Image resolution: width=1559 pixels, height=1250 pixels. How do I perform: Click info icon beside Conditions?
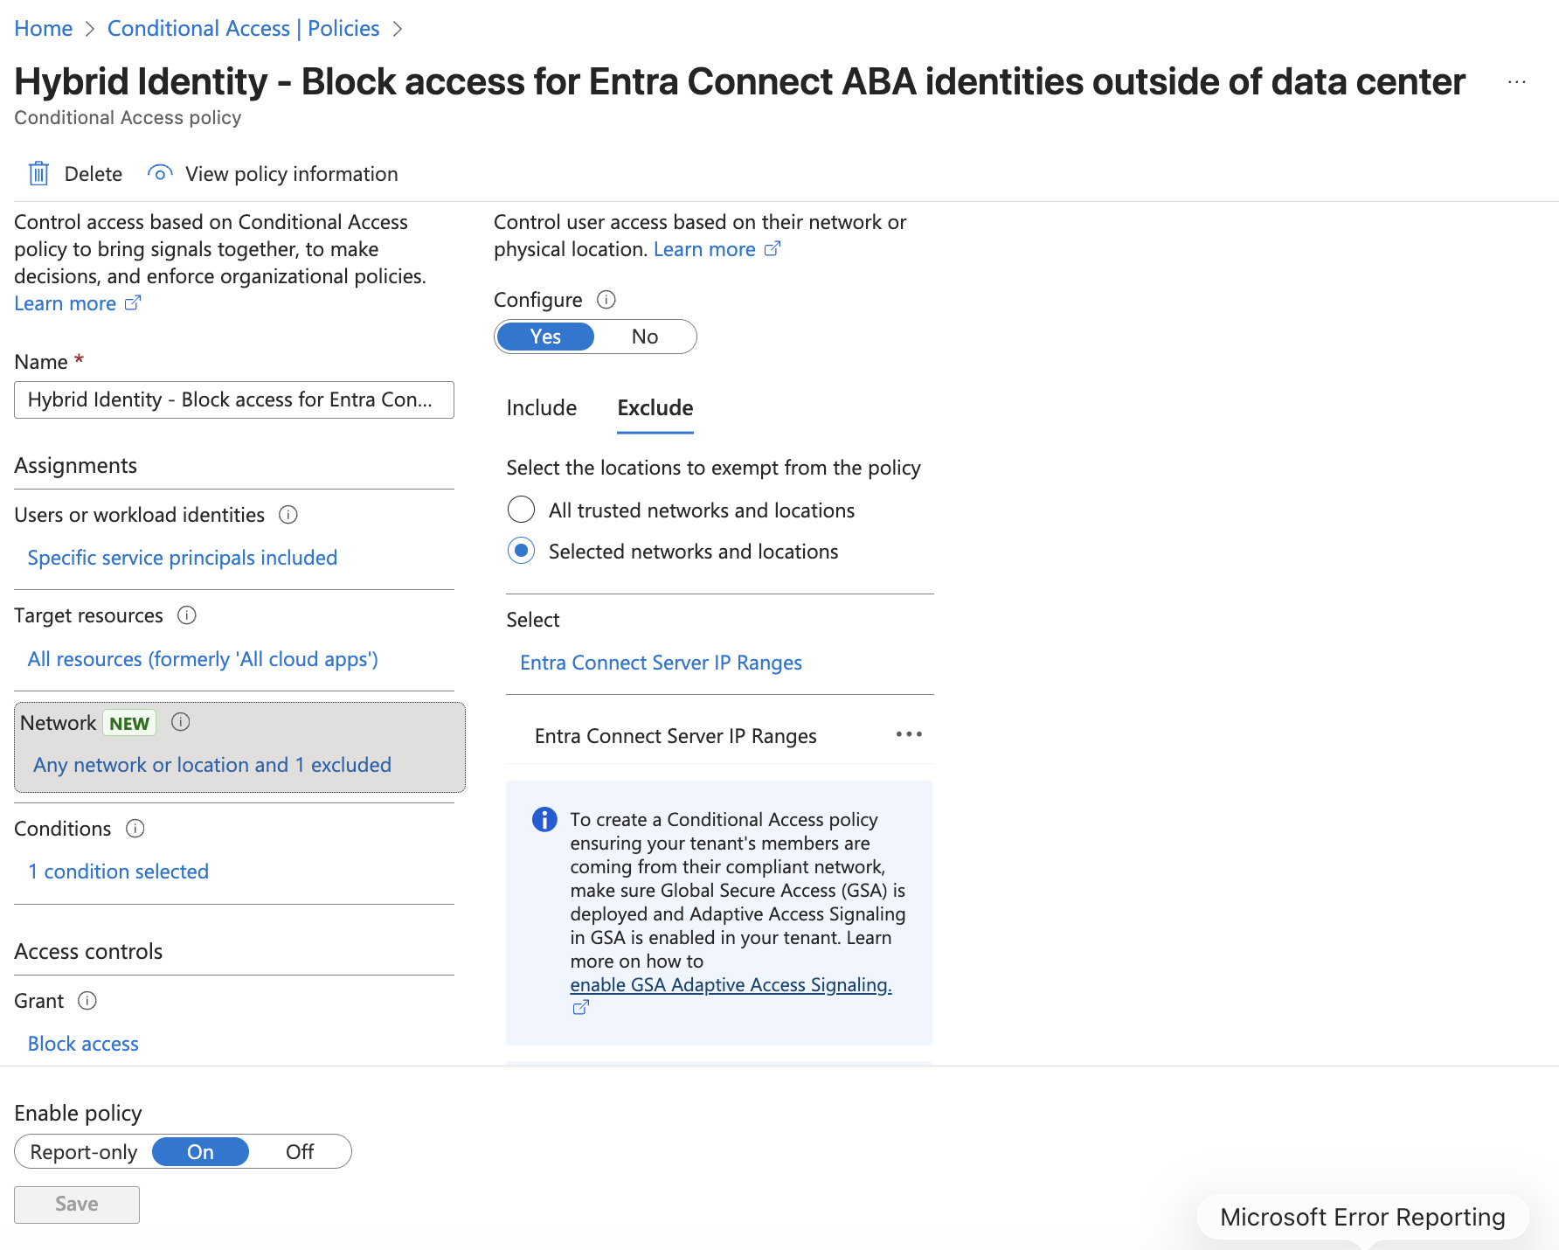[135, 829]
